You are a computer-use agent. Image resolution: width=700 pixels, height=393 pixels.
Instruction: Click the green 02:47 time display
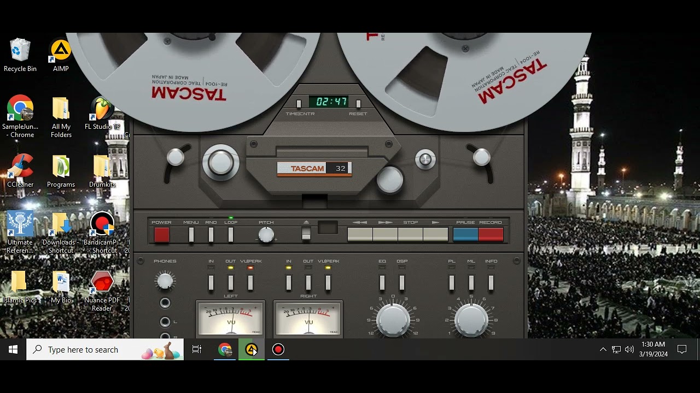(x=329, y=102)
